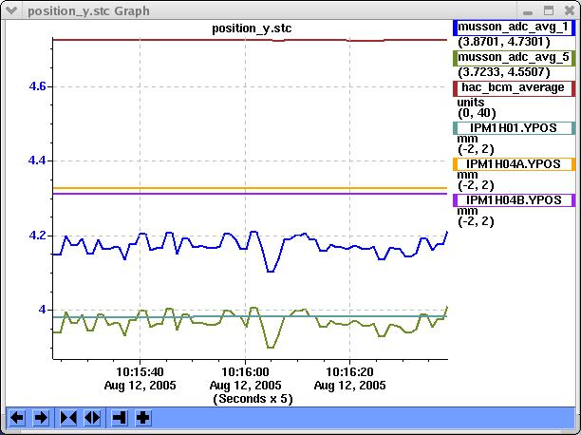Click the 'units' label under hac_bcm_average
The image size is (581, 435).
471,103
